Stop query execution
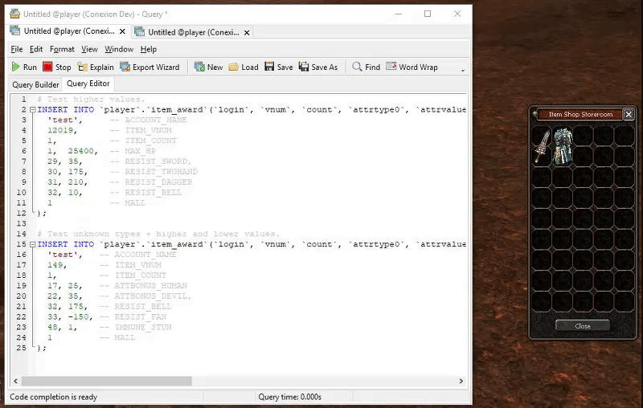The height and width of the screenshot is (408, 643). point(57,67)
